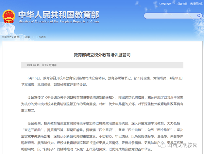Navigate to 工作动态 breadcrumb section
Screen dimensions: 204x154
tap(41, 37)
